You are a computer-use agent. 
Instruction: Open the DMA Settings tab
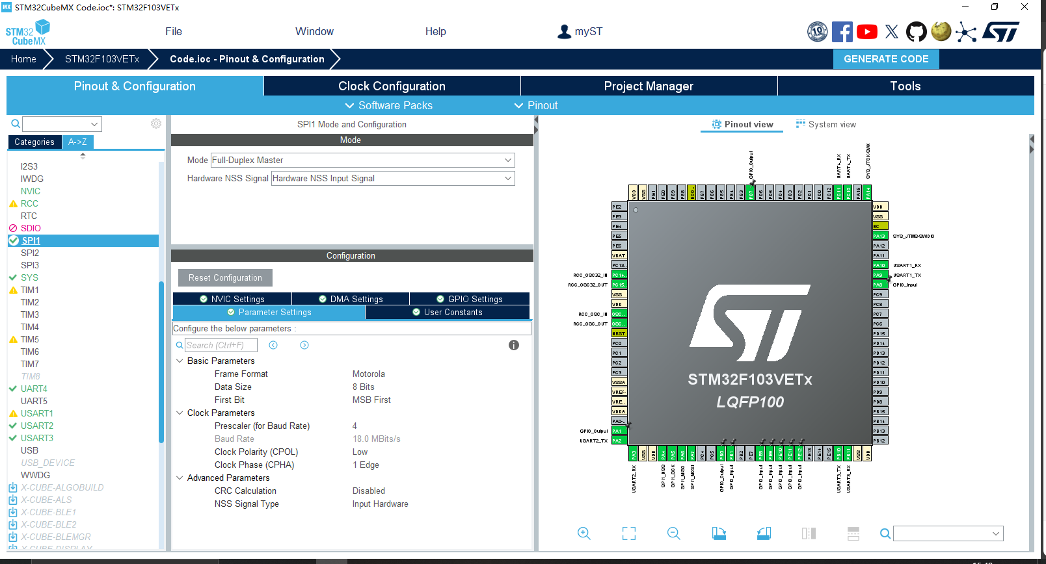click(351, 299)
